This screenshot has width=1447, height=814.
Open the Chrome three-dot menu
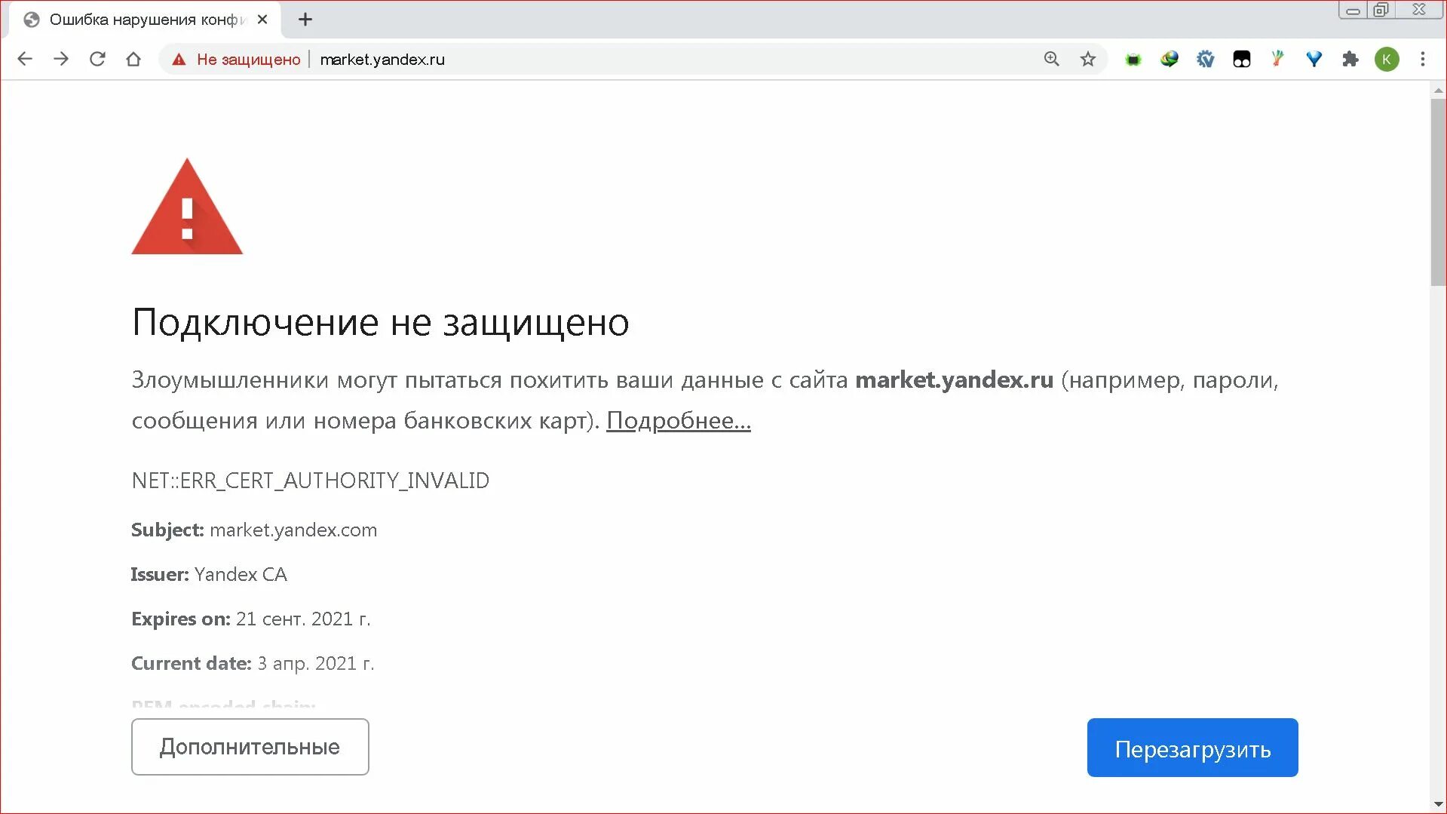pos(1423,59)
